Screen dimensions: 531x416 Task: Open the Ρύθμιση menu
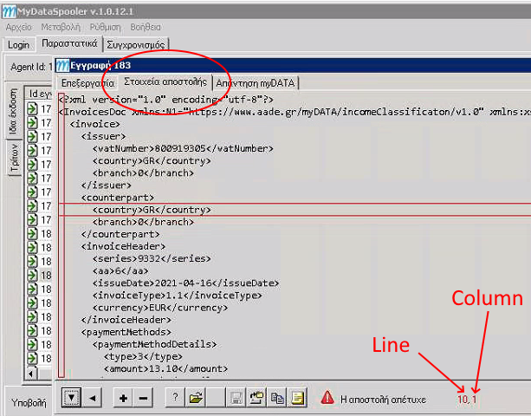click(x=105, y=27)
